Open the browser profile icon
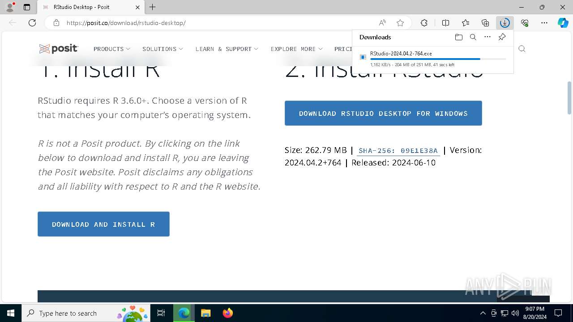Screen dimensions: 573x322 10,7
